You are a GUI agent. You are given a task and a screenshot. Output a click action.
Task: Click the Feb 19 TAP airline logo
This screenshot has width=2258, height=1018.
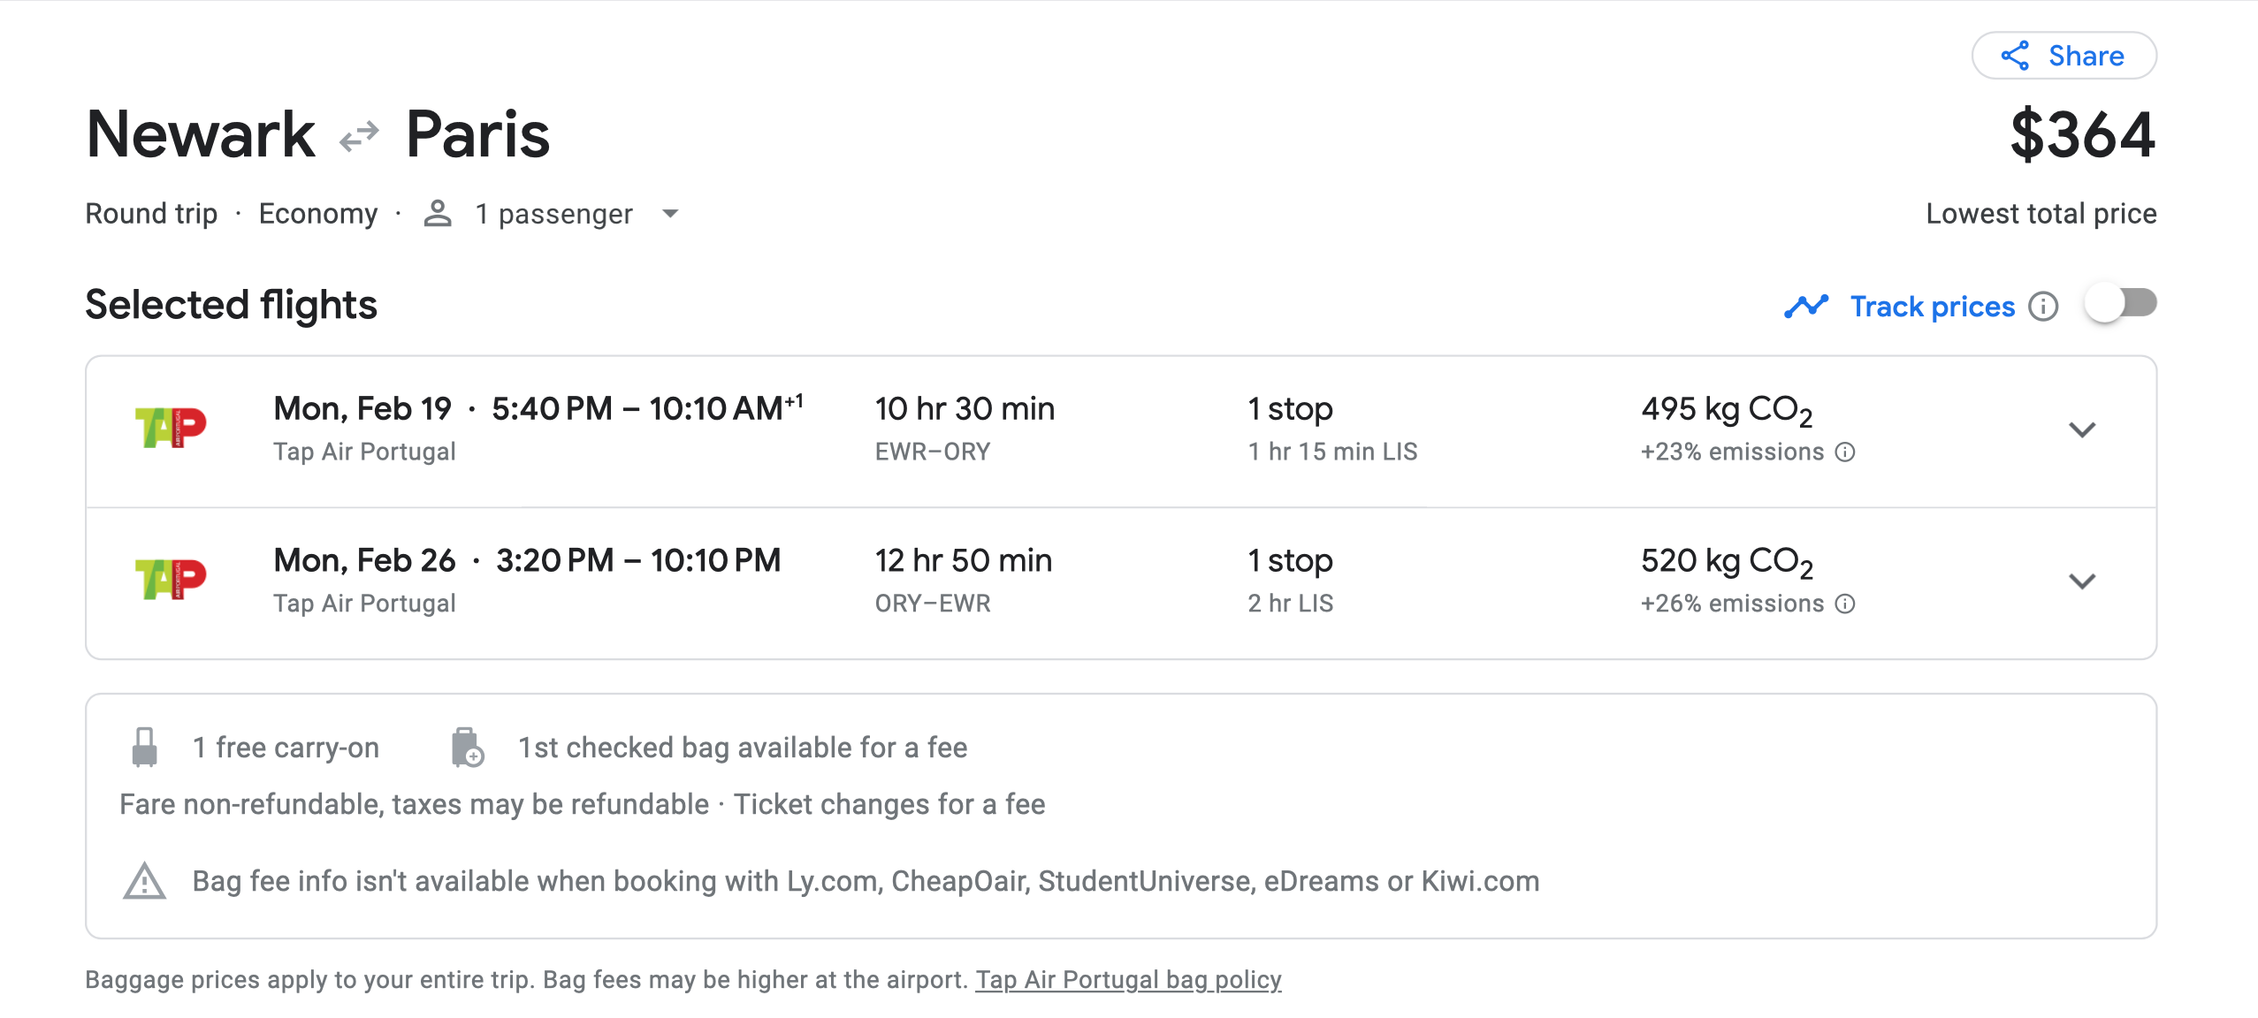click(x=171, y=428)
